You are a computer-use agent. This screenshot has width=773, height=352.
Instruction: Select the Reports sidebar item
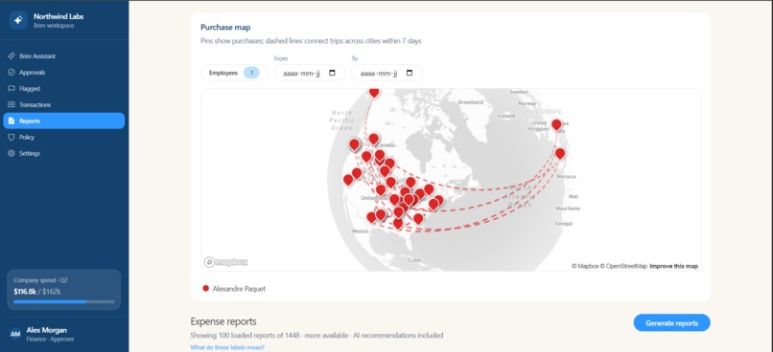63,121
